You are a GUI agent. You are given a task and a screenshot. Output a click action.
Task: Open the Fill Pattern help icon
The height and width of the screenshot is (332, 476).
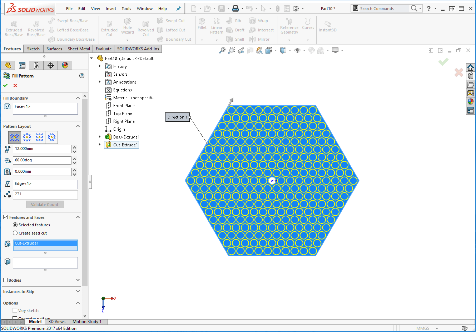coord(82,76)
